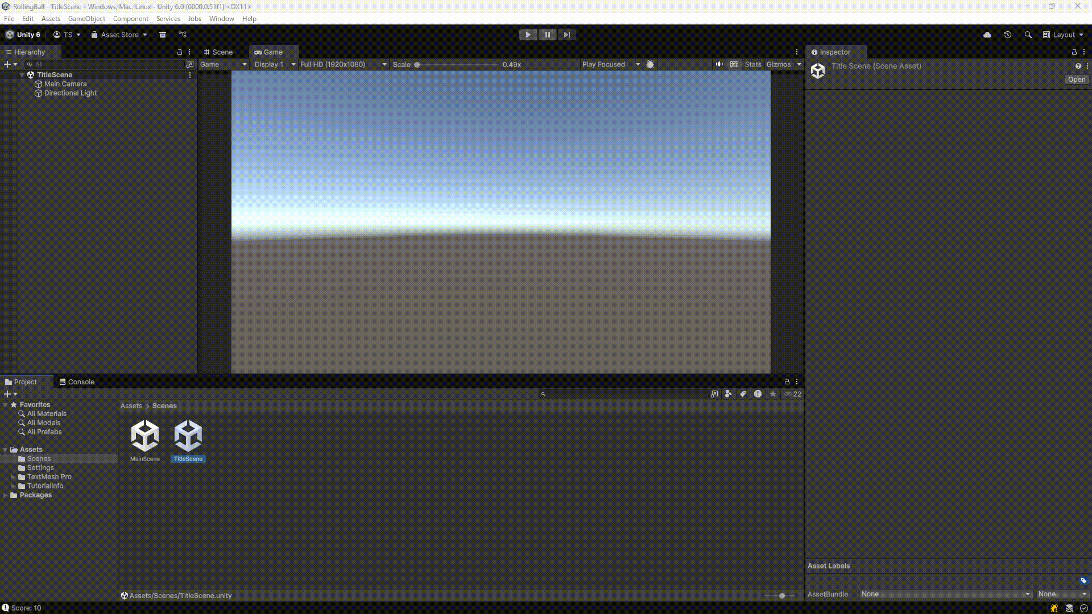Open Unity Cloud icon in toolbar
Image resolution: width=1092 pixels, height=614 pixels.
click(987, 35)
